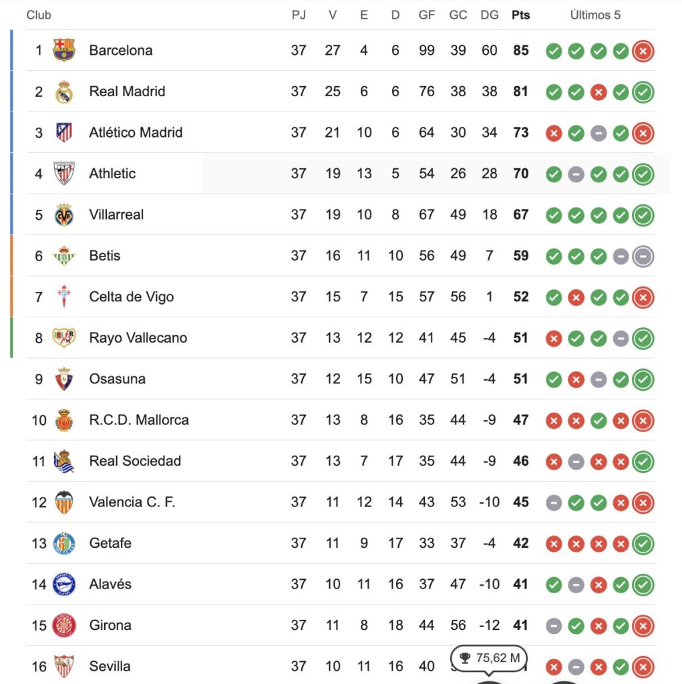This screenshot has height=684, width=682.
Task: Click Barcelona's latest match loss icon
Action: 643,51
